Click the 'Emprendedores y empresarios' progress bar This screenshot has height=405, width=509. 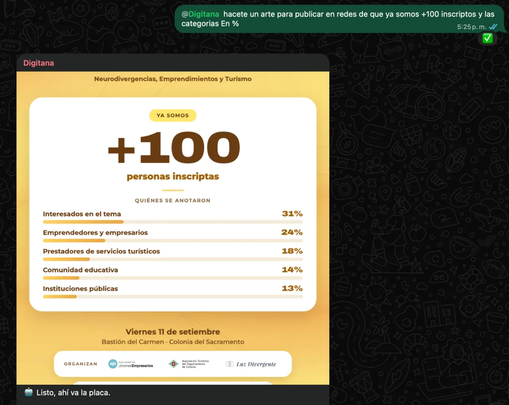click(x=173, y=241)
